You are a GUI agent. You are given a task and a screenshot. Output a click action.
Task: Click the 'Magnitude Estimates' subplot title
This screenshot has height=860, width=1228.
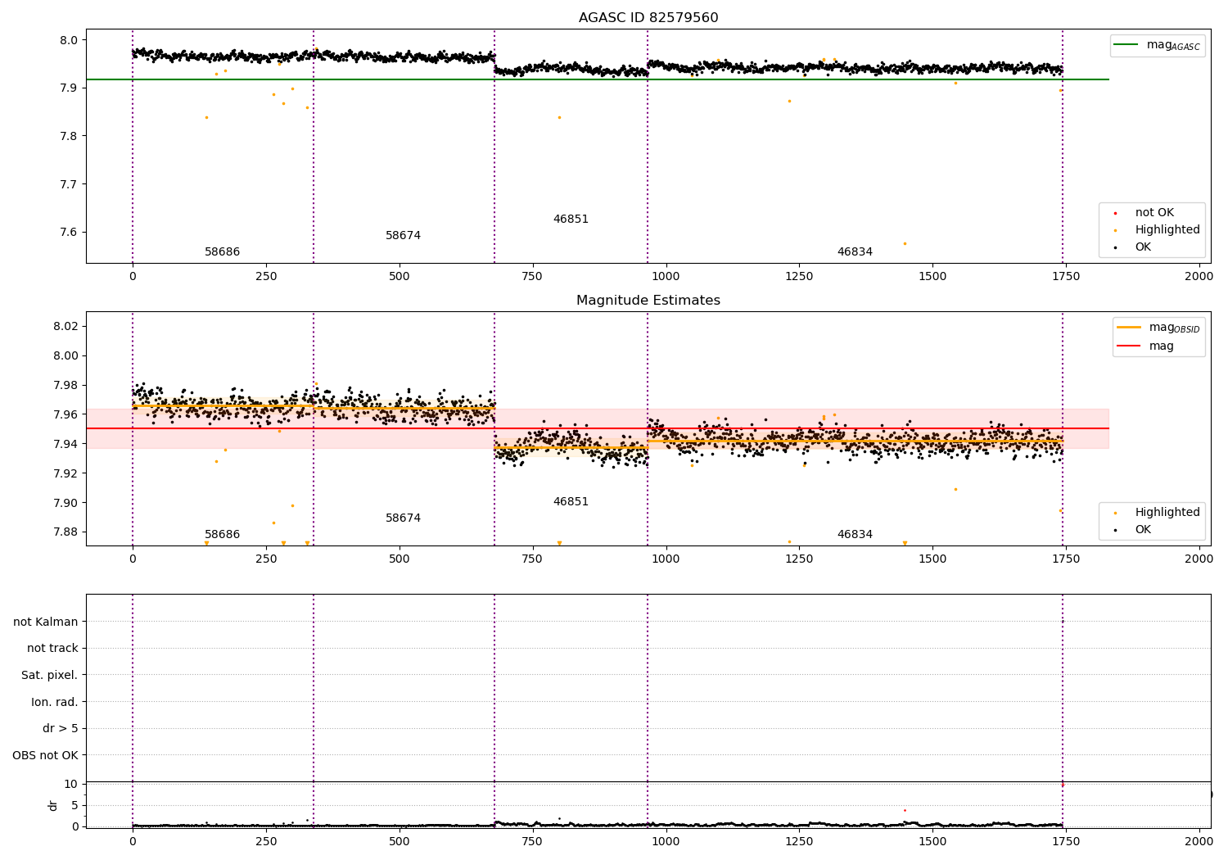[x=648, y=301]
